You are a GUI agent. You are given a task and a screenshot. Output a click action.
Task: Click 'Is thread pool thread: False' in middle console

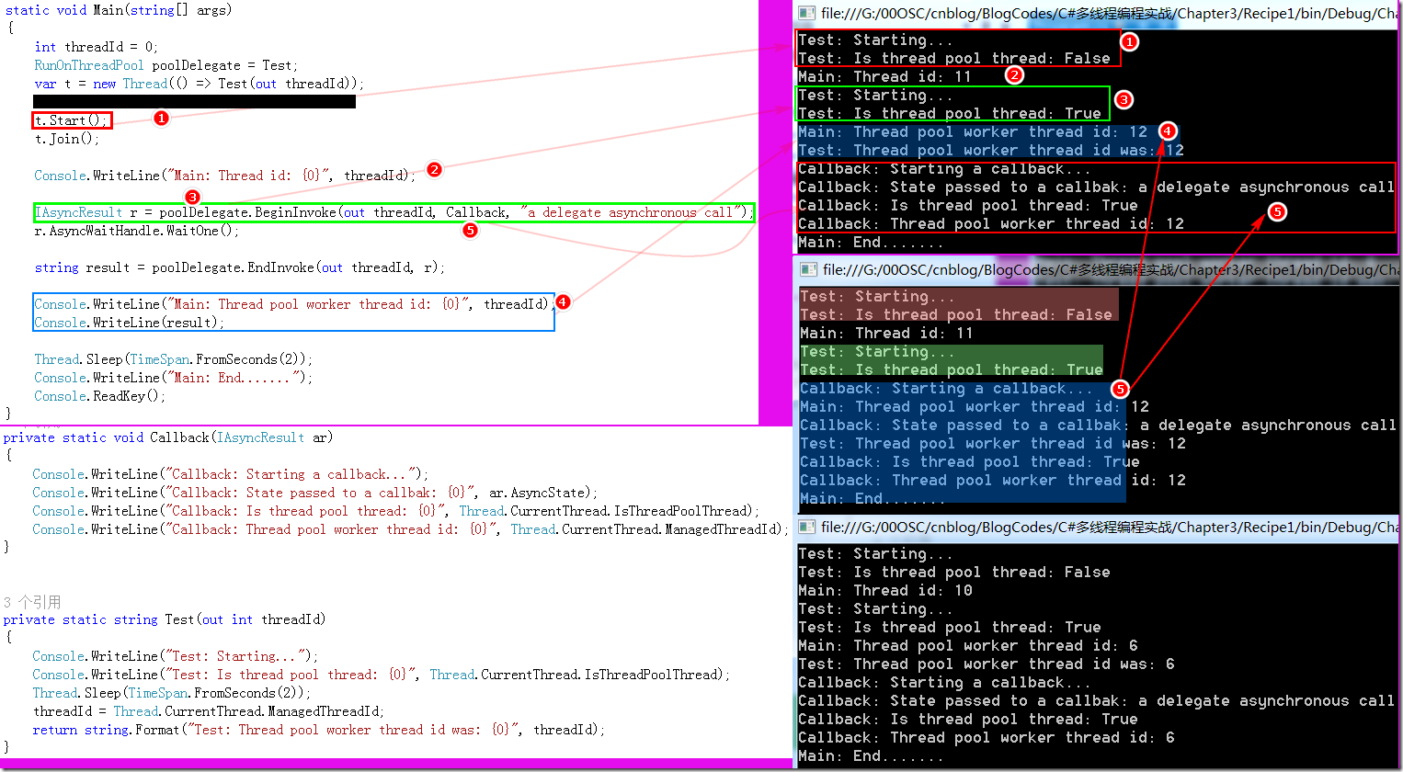956,315
